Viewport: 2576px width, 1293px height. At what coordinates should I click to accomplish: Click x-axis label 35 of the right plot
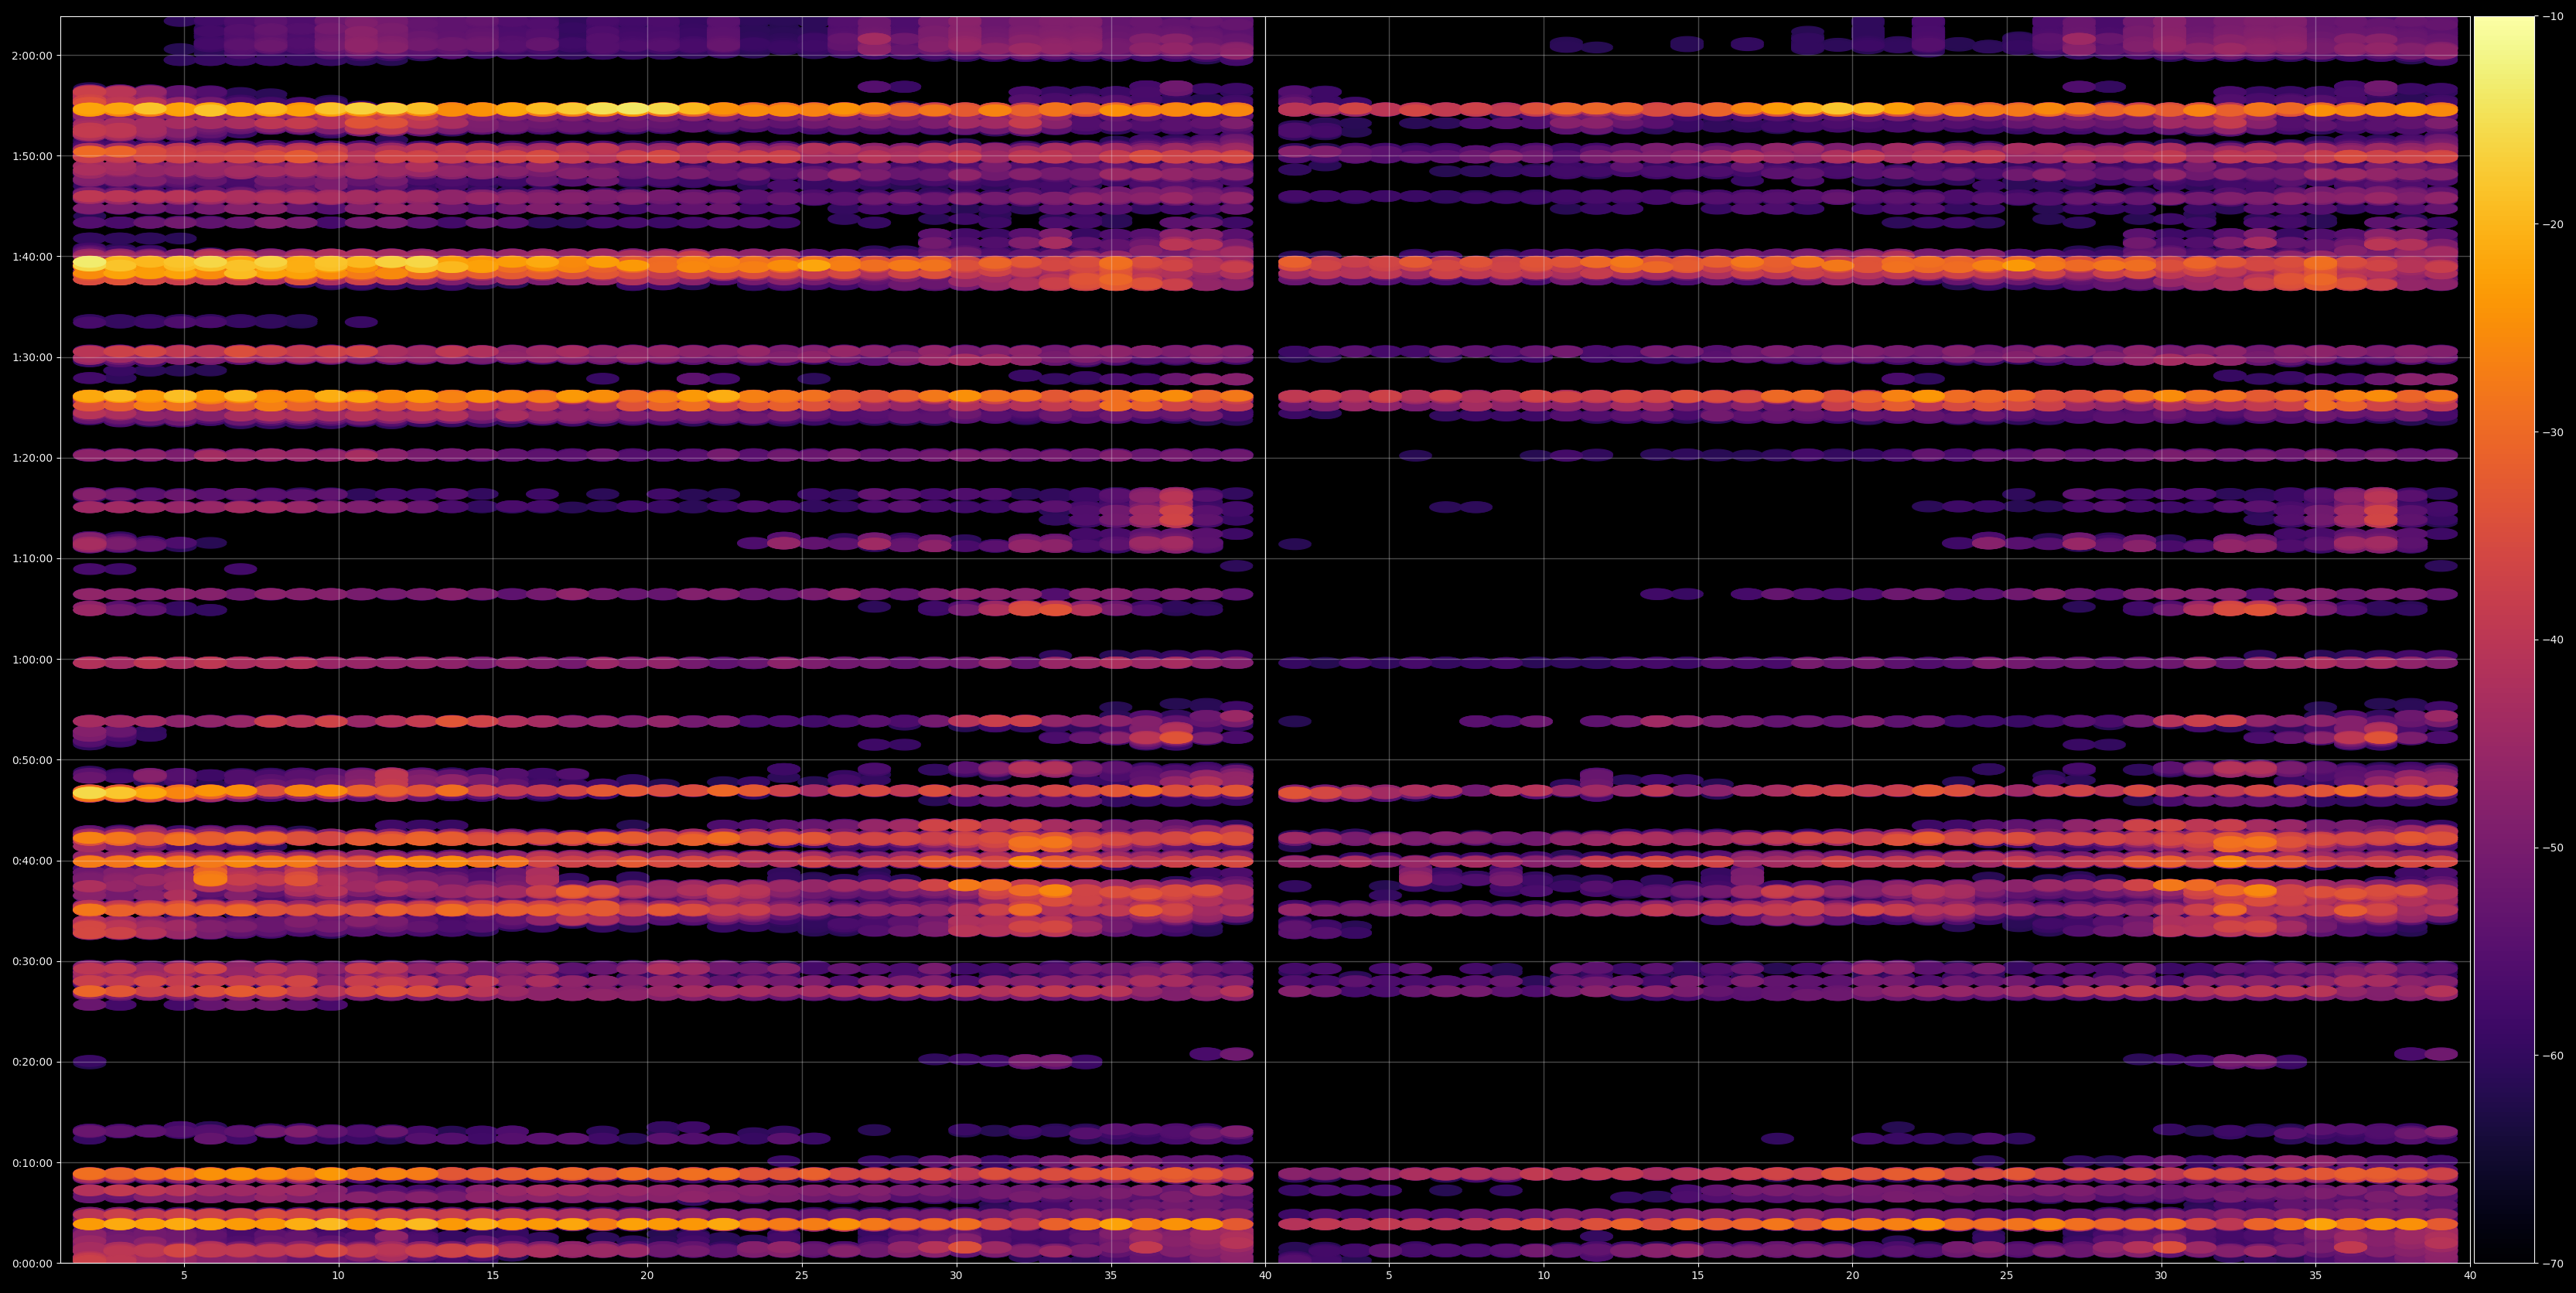(2316, 1276)
